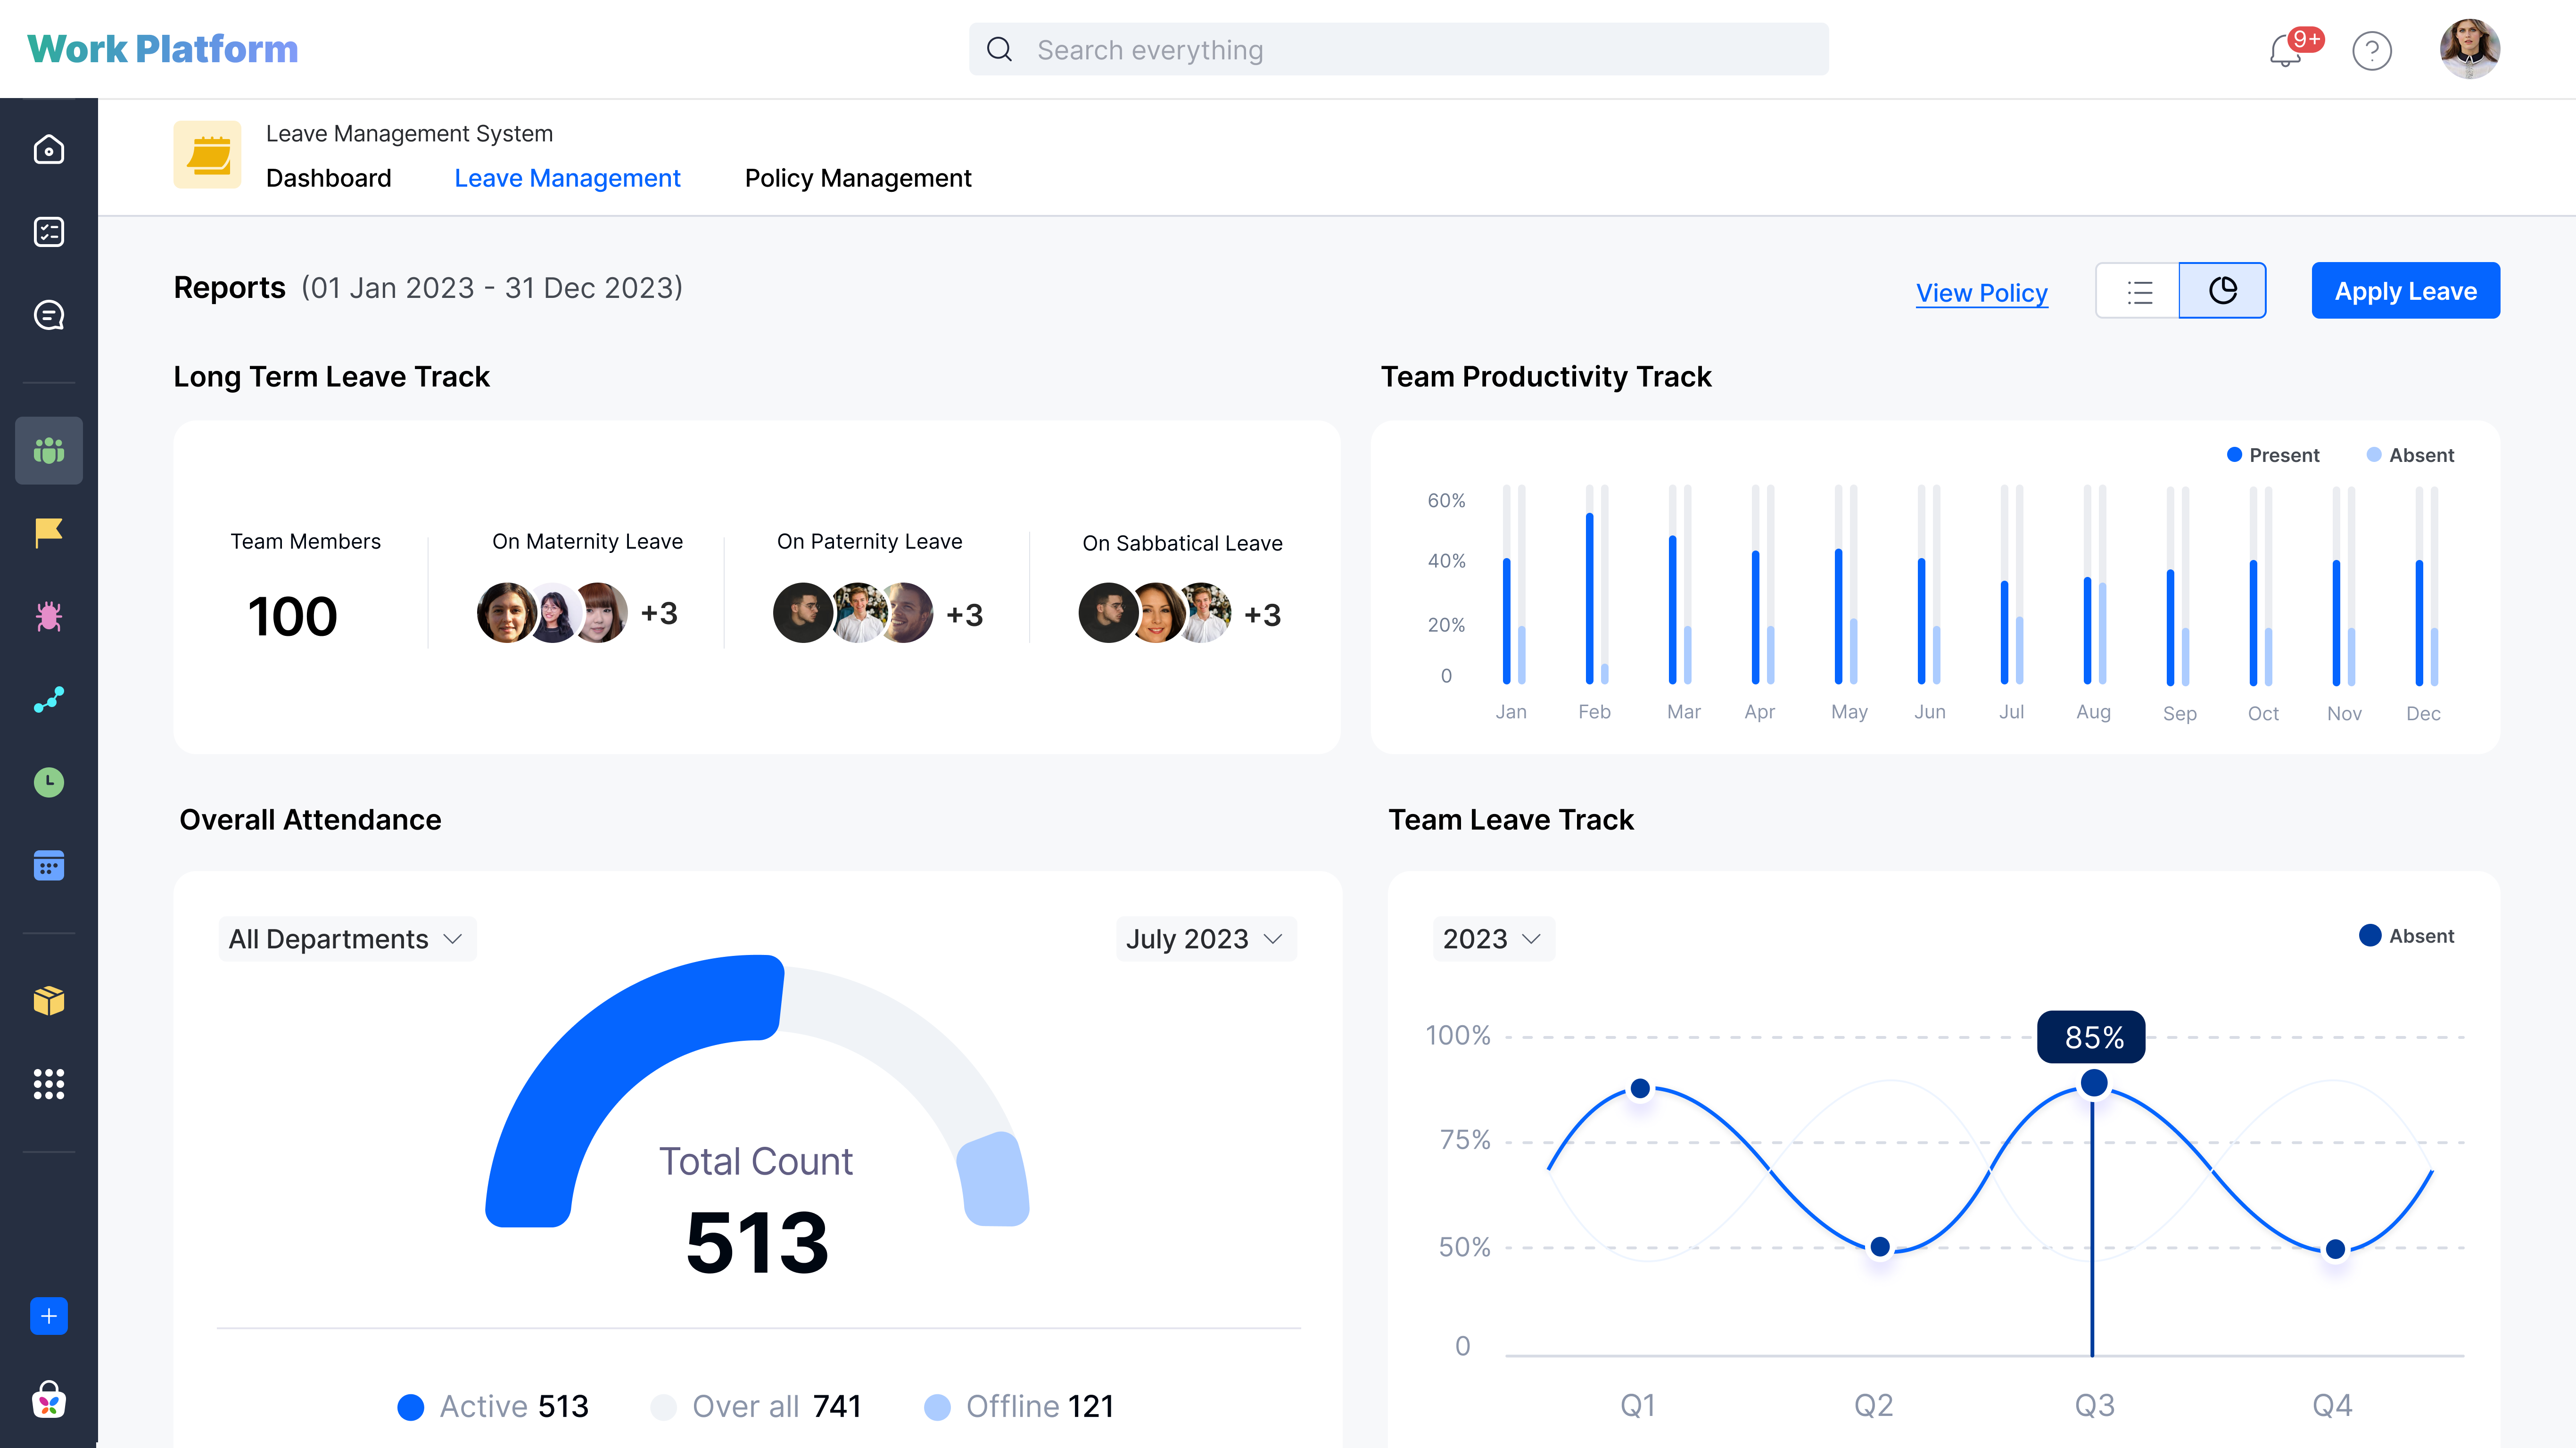
Task: Open the yellow package box sidebar icon
Action: coord(48,1000)
